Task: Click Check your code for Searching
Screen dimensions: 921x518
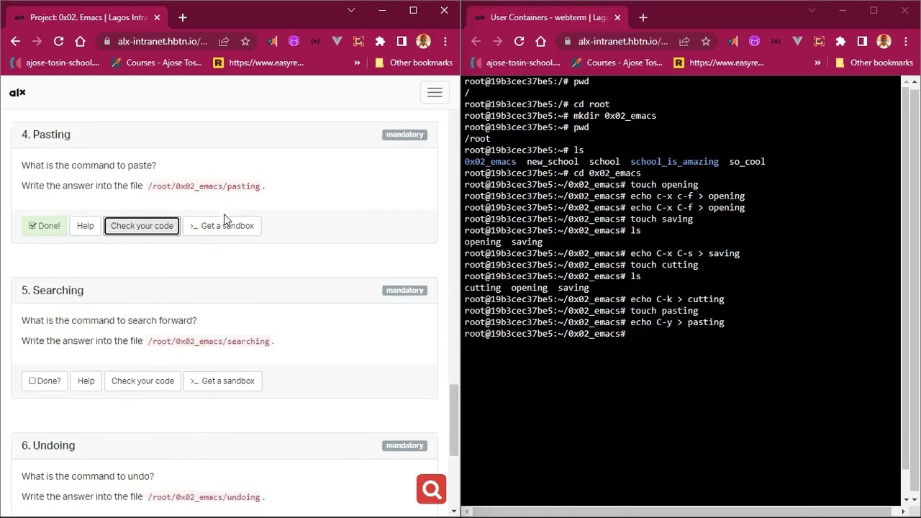Action: click(x=142, y=381)
